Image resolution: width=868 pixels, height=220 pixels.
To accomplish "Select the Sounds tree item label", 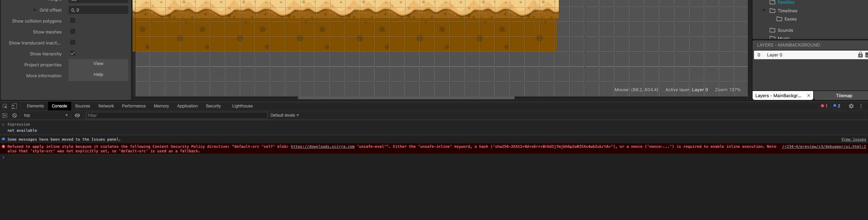I will (x=785, y=30).
